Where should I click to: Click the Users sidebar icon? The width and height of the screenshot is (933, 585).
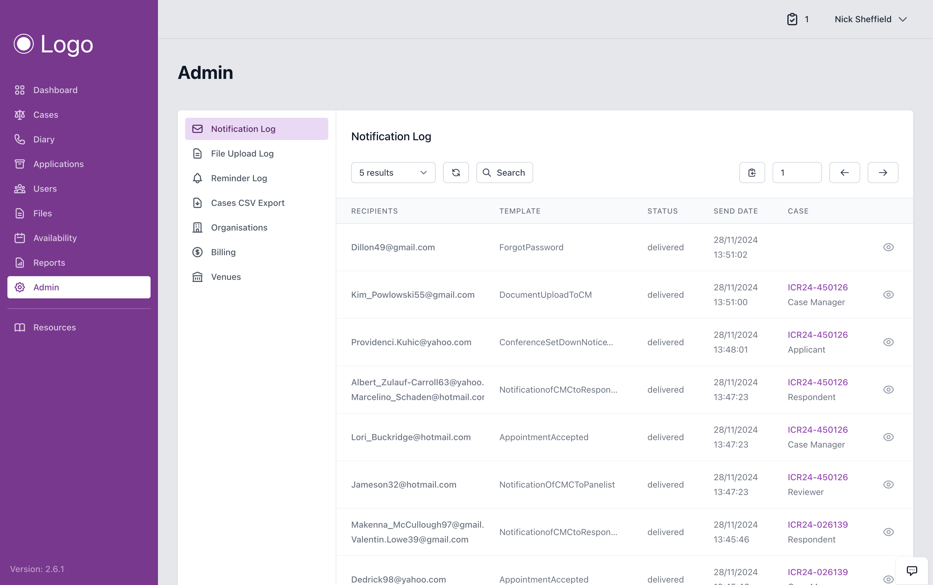coord(20,189)
